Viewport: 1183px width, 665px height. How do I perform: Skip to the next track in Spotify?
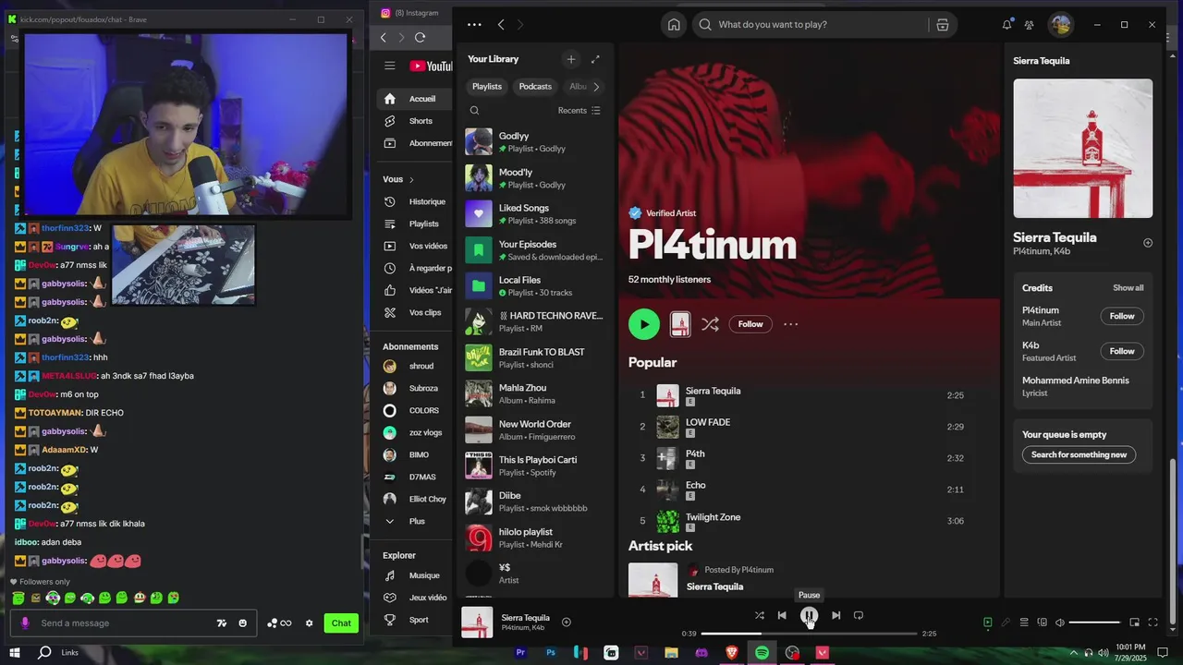835,615
